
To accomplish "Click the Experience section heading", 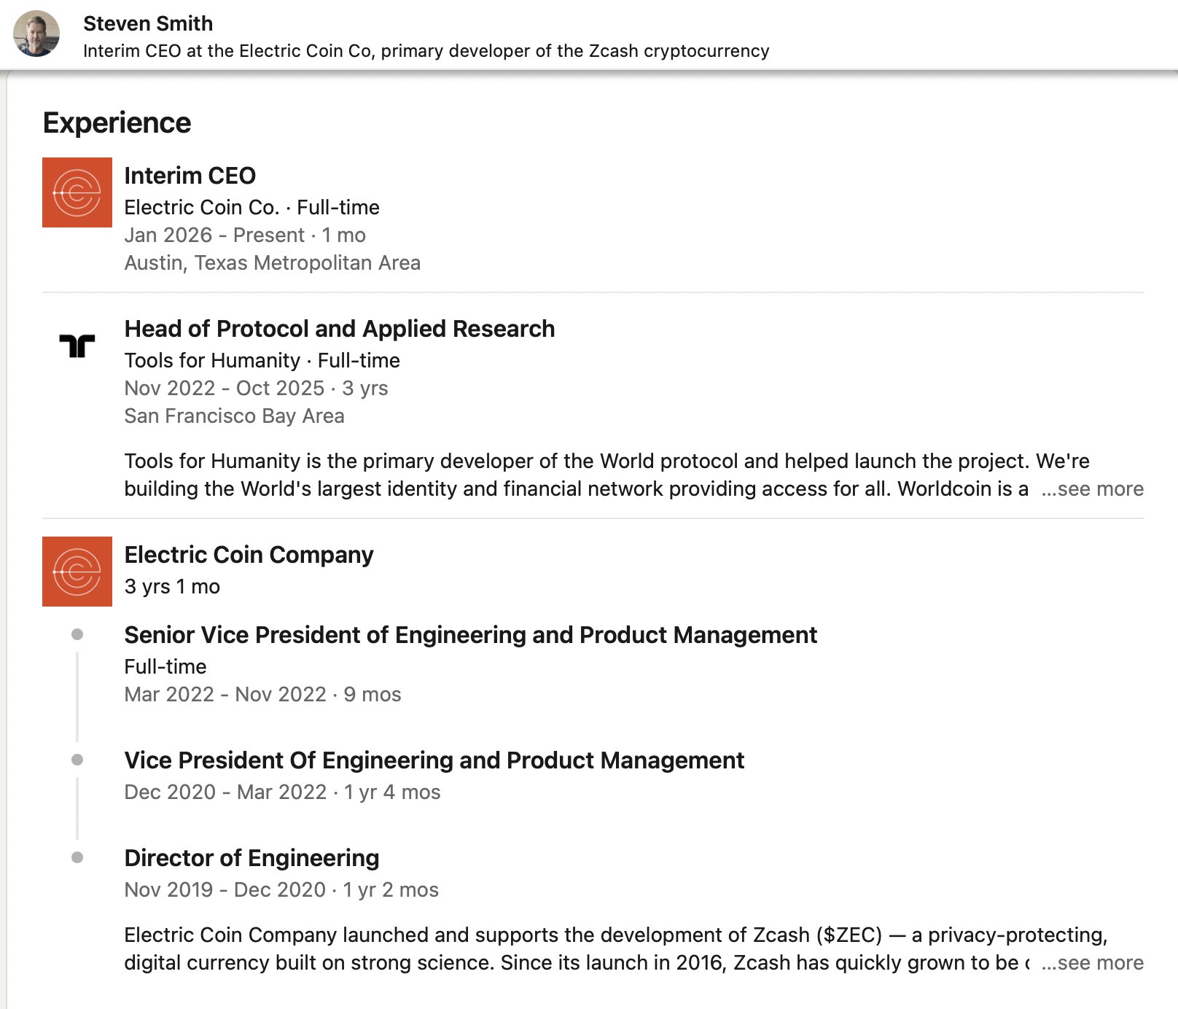I will click(117, 123).
